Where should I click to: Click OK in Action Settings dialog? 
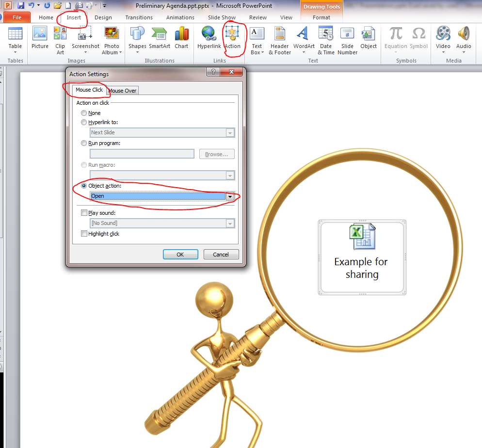(180, 254)
